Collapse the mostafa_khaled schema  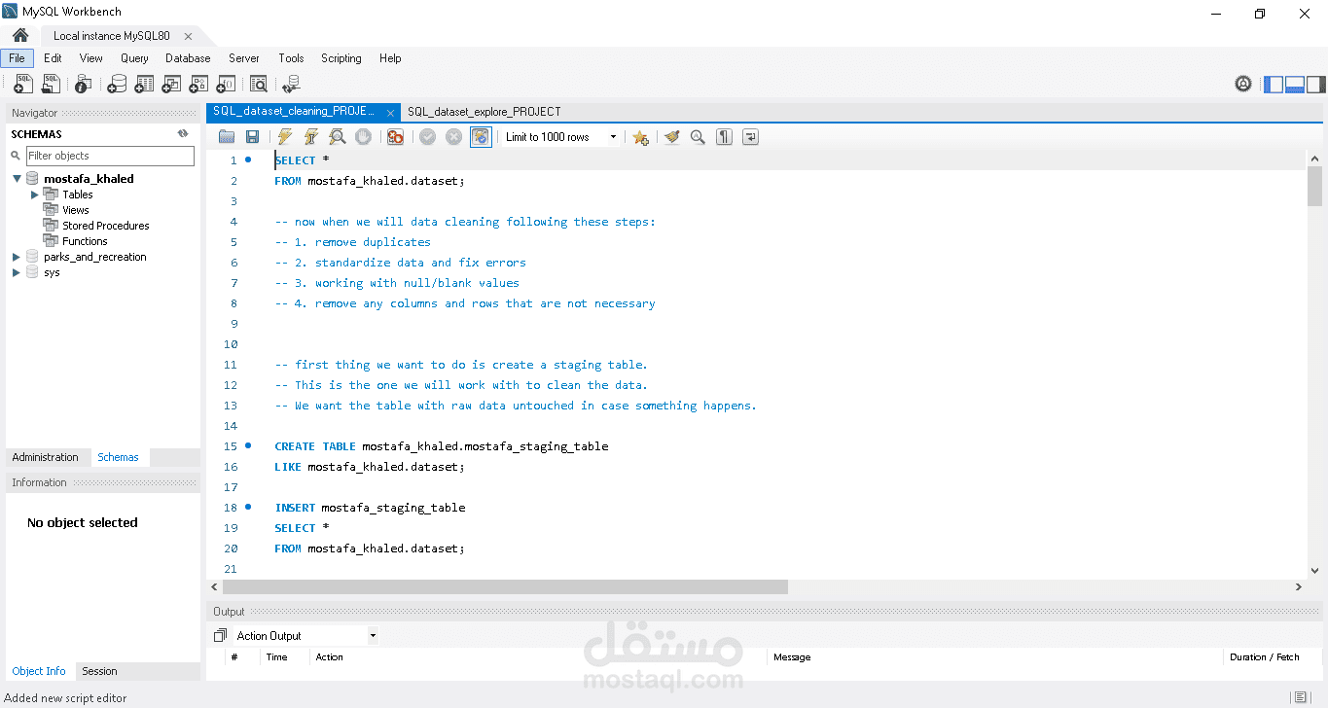coord(17,178)
